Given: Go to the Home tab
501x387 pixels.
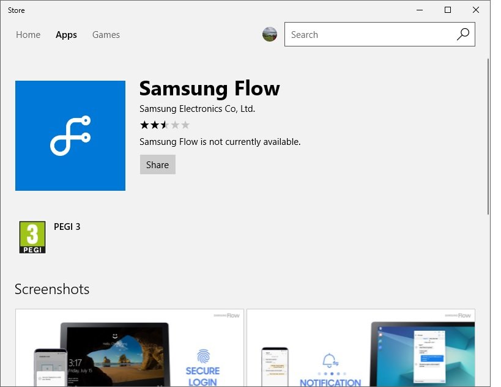Looking at the screenshot, I should point(28,34).
